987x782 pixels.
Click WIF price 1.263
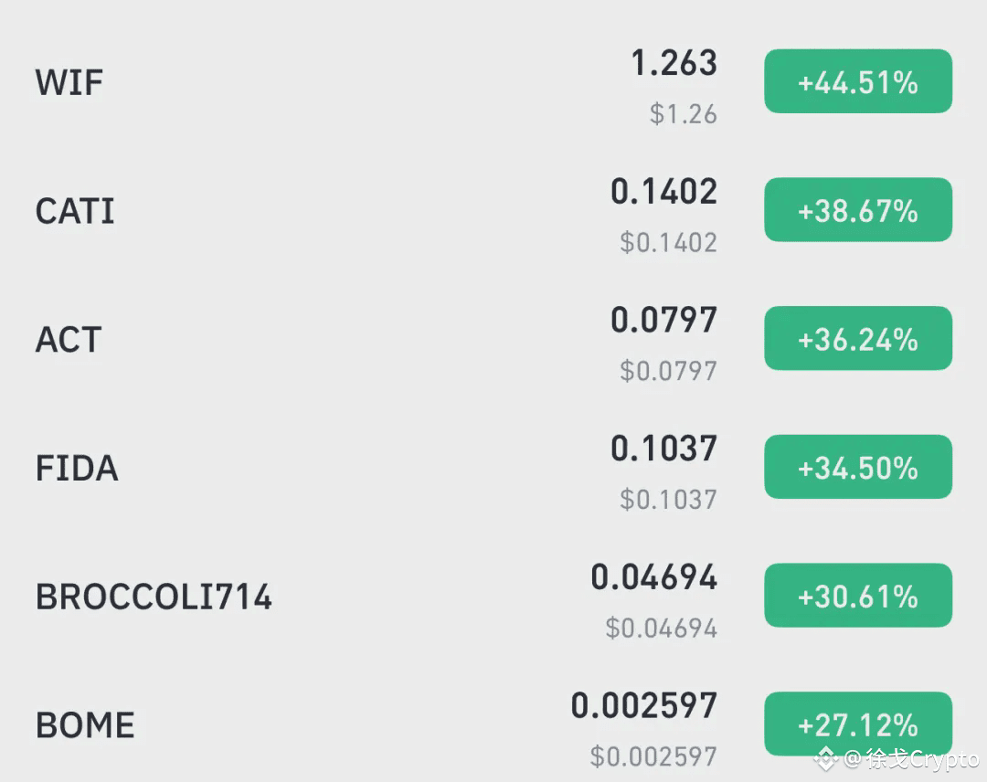pyautogui.click(x=674, y=63)
